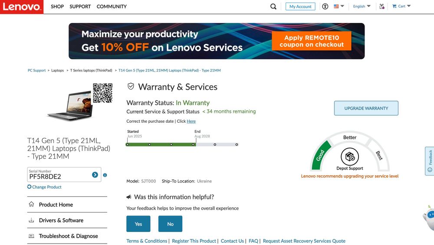Answer Yes to helpful feedback
Image resolution: width=434 pixels, height=245 pixels.
138,224
